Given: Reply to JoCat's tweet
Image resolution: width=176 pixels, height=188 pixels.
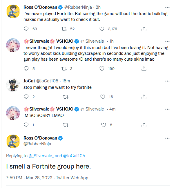Looking at the screenshot, I should [x=26, y=97].
